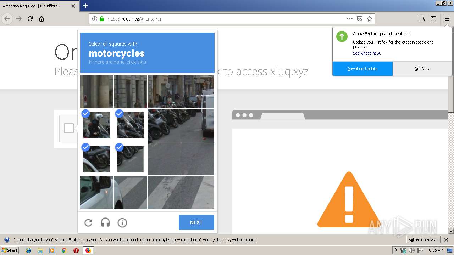Close the refresh Firefox notification bar
454x255 pixels.
click(x=446, y=240)
